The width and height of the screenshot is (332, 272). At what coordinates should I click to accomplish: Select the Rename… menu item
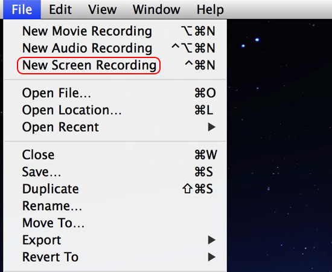115,206
